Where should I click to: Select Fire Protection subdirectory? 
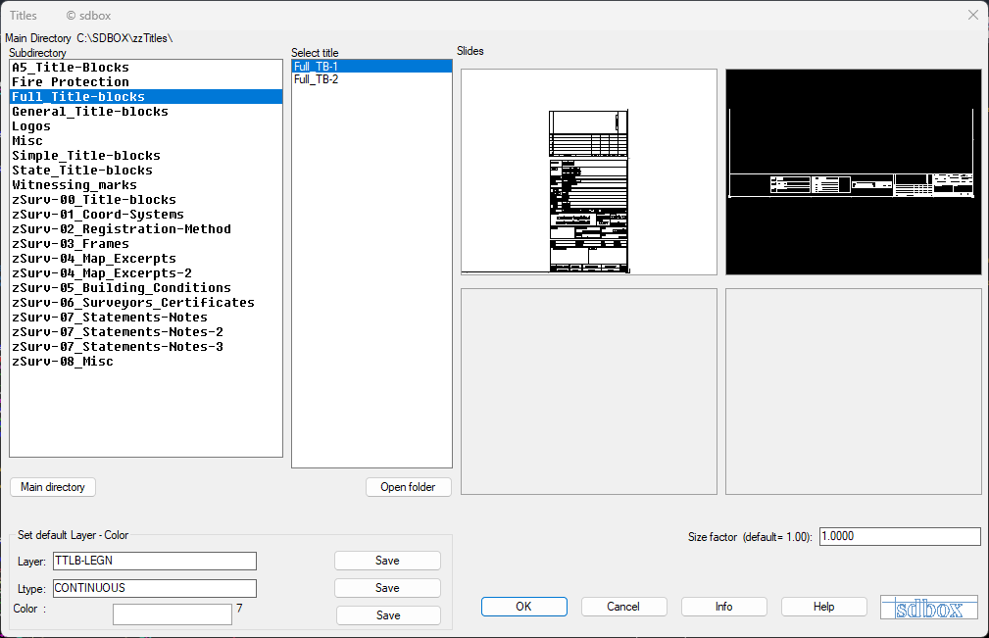coord(146,82)
